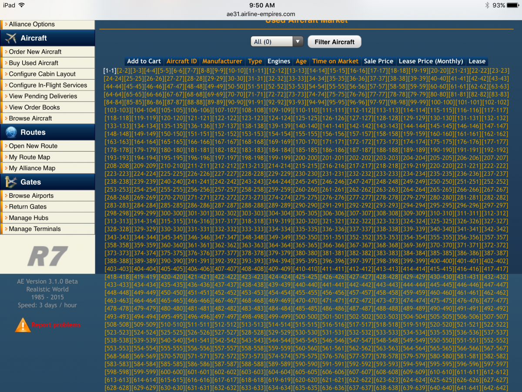Select the current page link [1-1]
The height and width of the screenshot is (392, 522).
(110, 71)
